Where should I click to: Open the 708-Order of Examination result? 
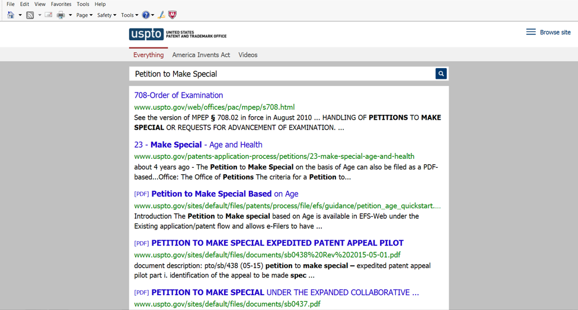pos(178,95)
